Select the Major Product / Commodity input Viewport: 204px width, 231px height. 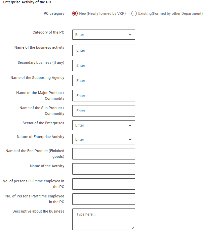pos(104,96)
